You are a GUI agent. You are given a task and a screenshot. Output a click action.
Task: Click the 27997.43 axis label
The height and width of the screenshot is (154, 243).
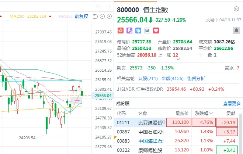pyautogui.click(x=103, y=32)
